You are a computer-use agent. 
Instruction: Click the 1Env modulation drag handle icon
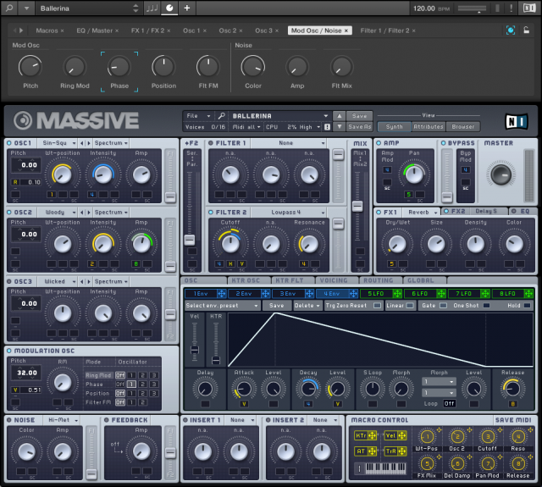(222, 293)
